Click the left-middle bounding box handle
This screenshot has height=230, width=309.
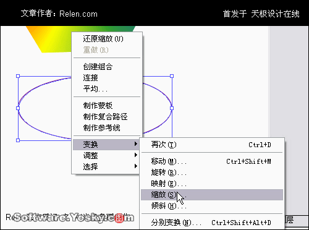click(18, 108)
